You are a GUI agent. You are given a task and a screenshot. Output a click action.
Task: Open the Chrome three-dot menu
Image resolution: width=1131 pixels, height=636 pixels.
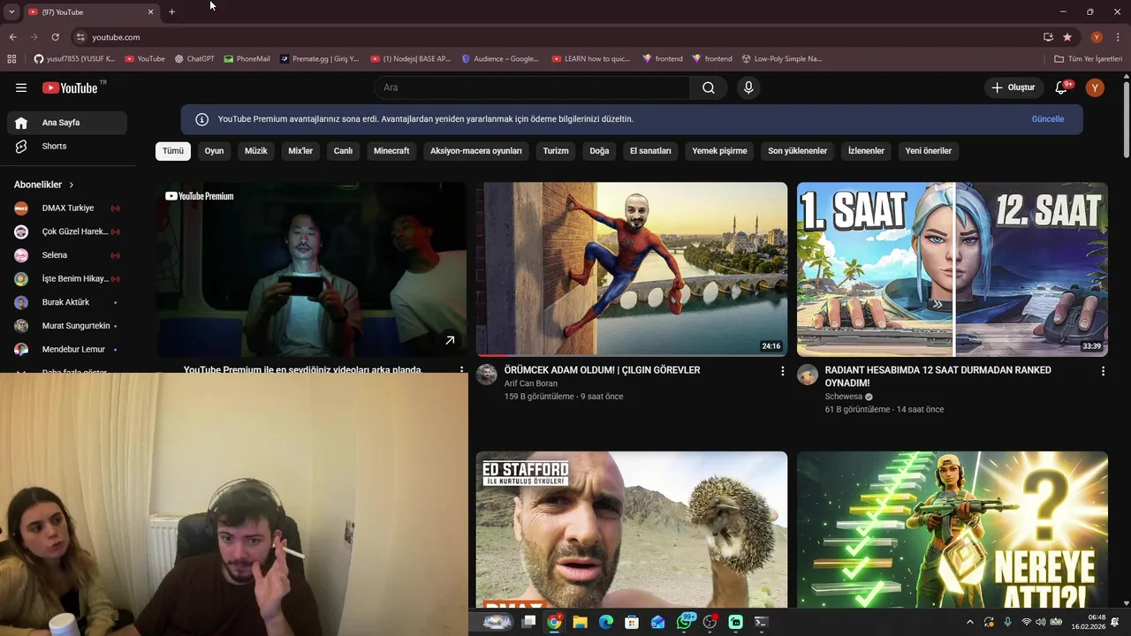pos(1119,37)
